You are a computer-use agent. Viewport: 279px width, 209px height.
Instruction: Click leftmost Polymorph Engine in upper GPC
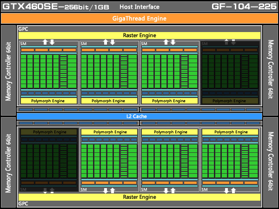tap(49, 101)
